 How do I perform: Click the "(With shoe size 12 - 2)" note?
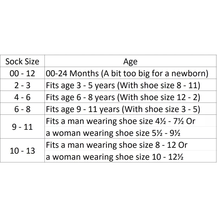tap(157, 97)
